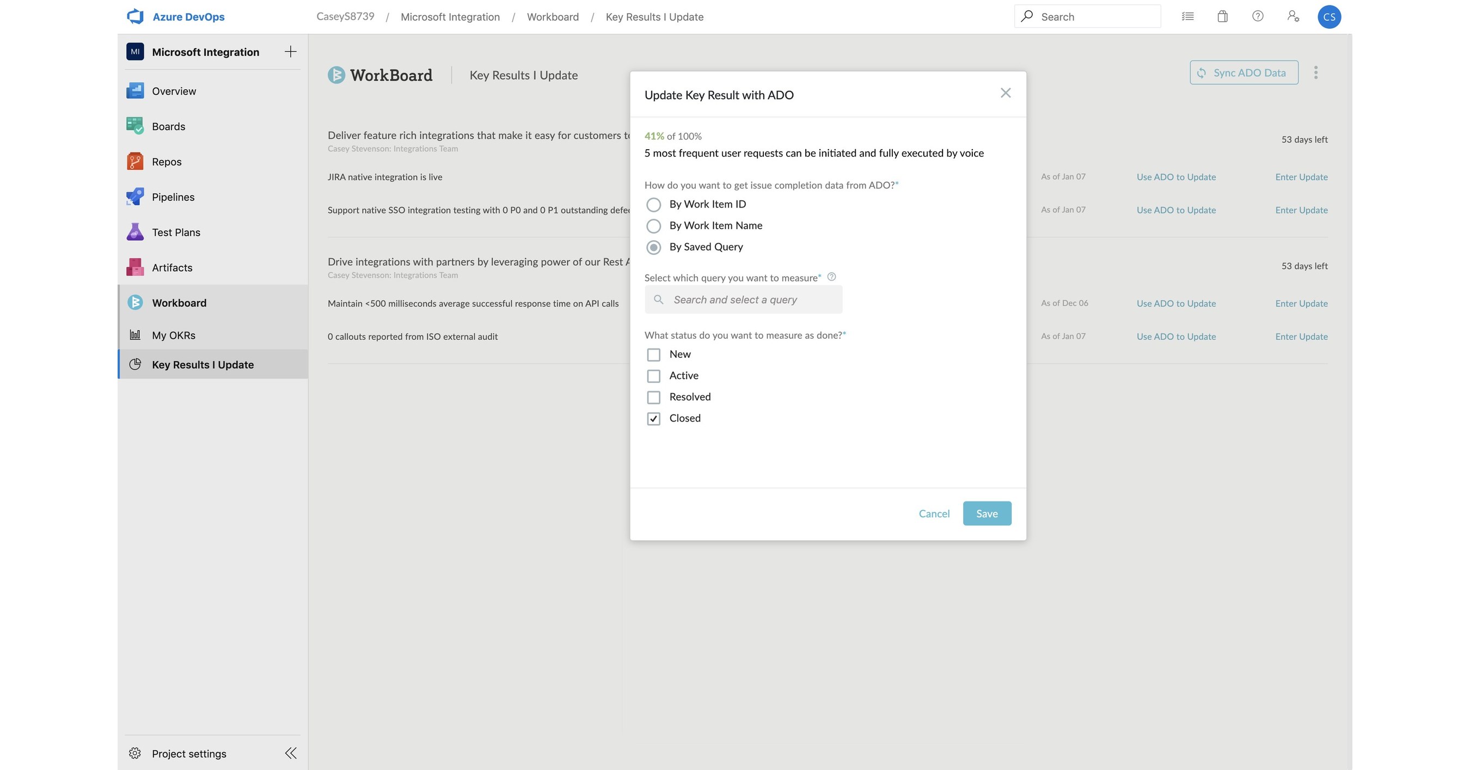Open the Pipelines section
The image size is (1470, 770).
173,197
